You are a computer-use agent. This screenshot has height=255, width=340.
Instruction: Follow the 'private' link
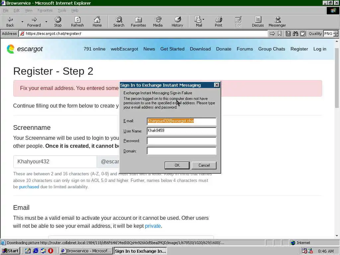pyautogui.click(x=153, y=226)
